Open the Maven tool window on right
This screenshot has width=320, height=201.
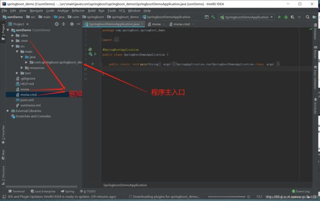[x=315, y=52]
